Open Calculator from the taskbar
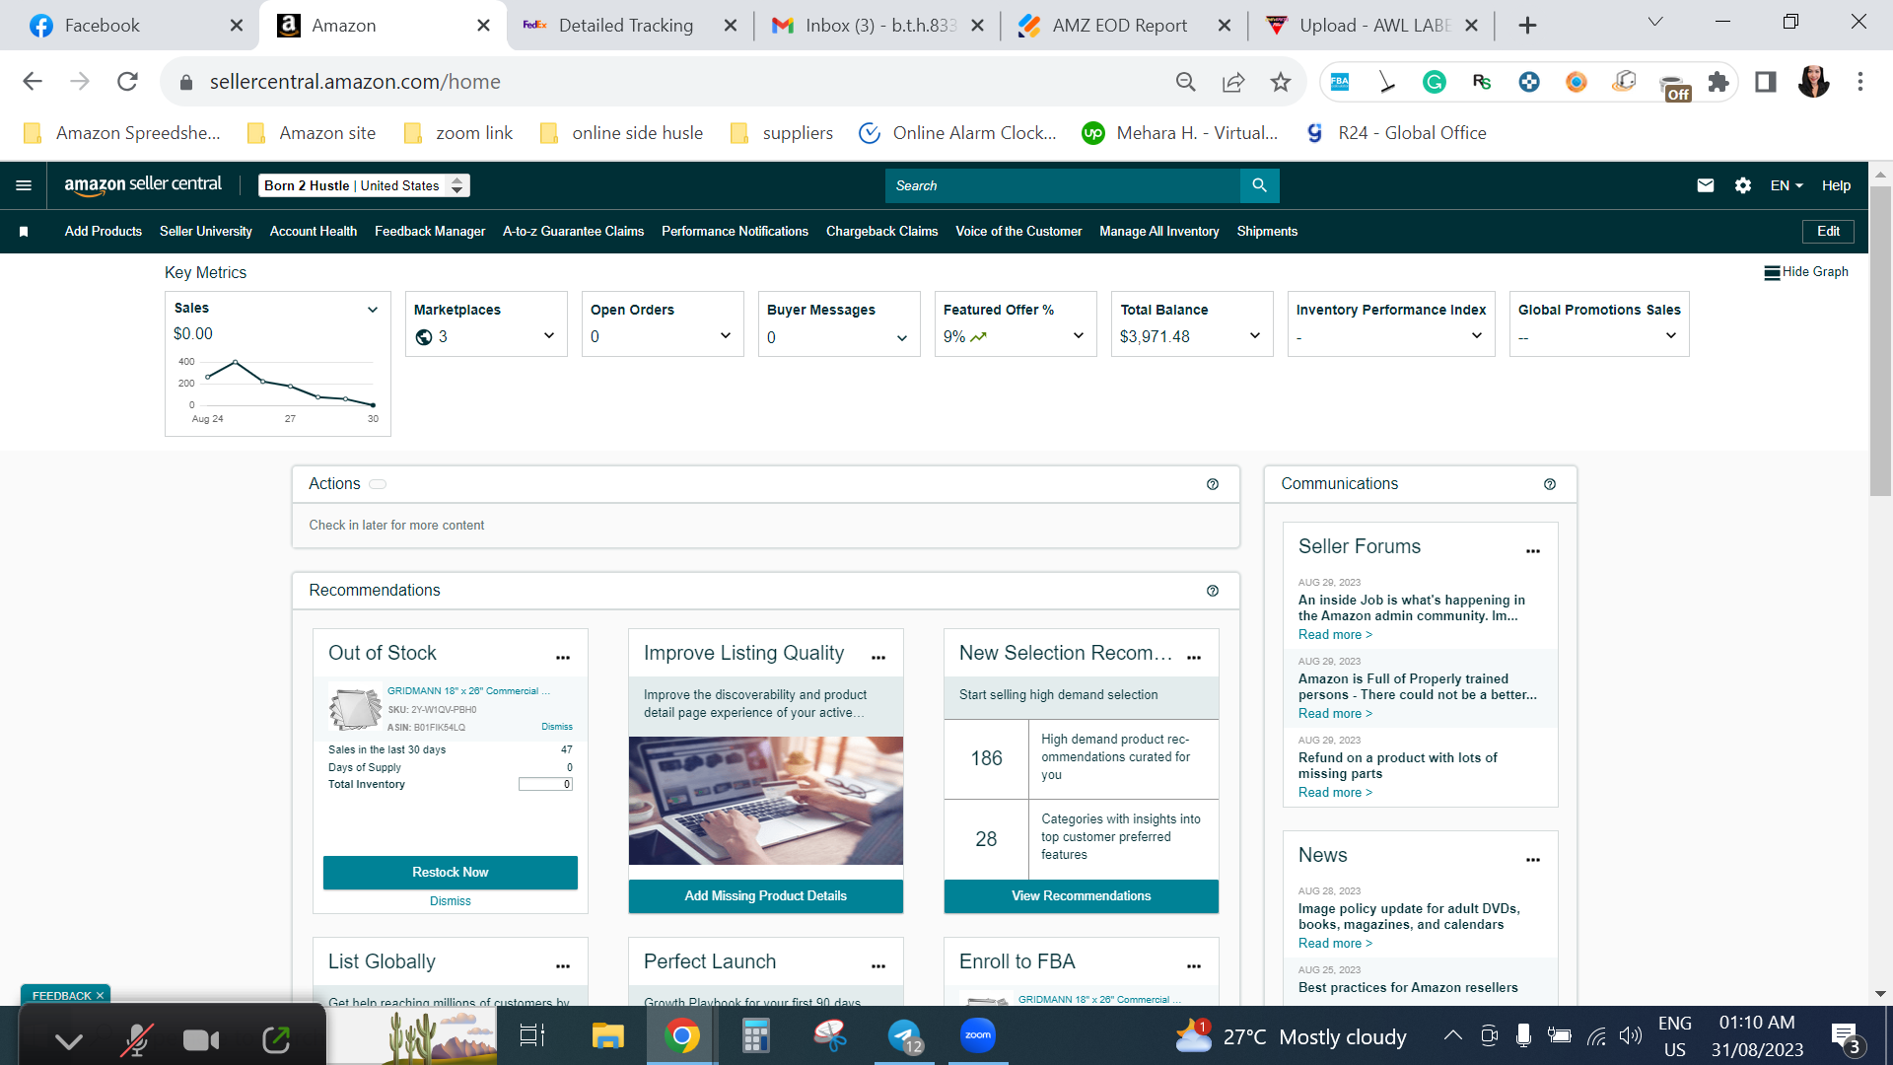The image size is (1893, 1065). pos(755,1035)
